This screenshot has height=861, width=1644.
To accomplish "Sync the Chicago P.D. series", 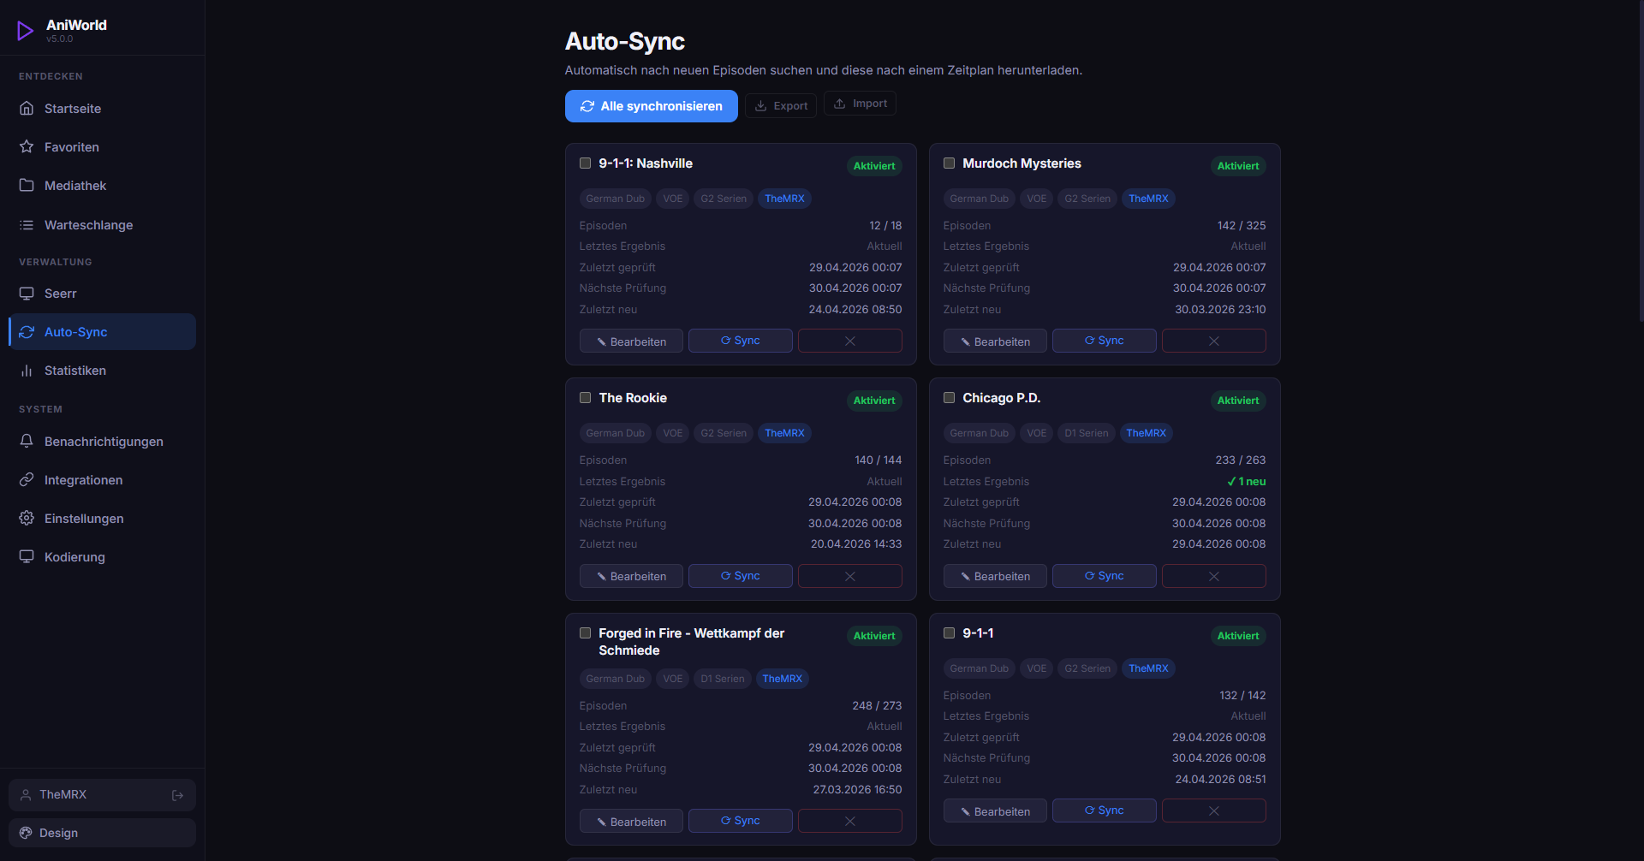I will 1105,576.
